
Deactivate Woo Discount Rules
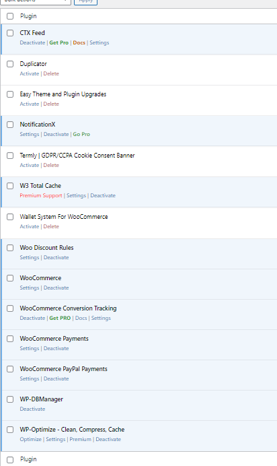pos(56,257)
